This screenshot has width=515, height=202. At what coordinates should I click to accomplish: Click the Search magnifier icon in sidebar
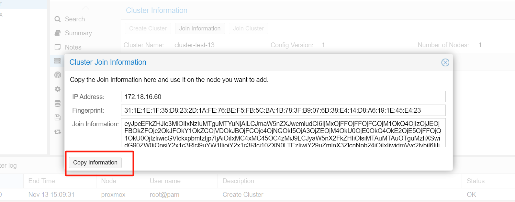pyautogui.click(x=58, y=19)
